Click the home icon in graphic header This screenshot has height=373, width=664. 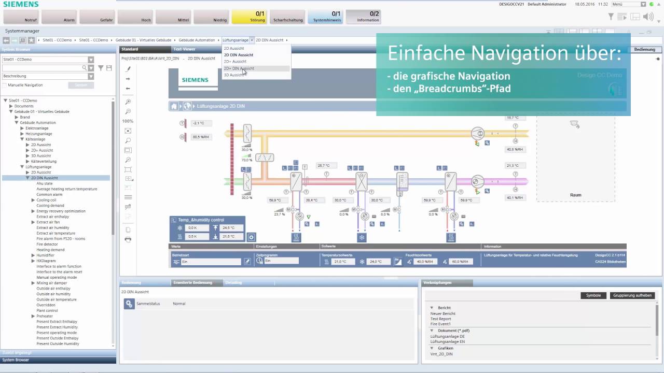tap(174, 106)
